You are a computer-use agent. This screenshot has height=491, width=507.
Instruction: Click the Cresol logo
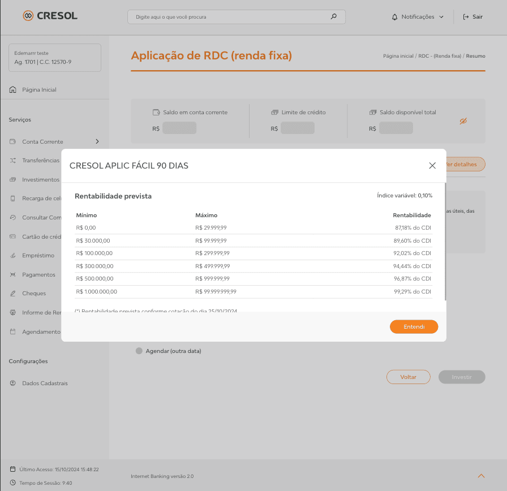pos(50,15)
